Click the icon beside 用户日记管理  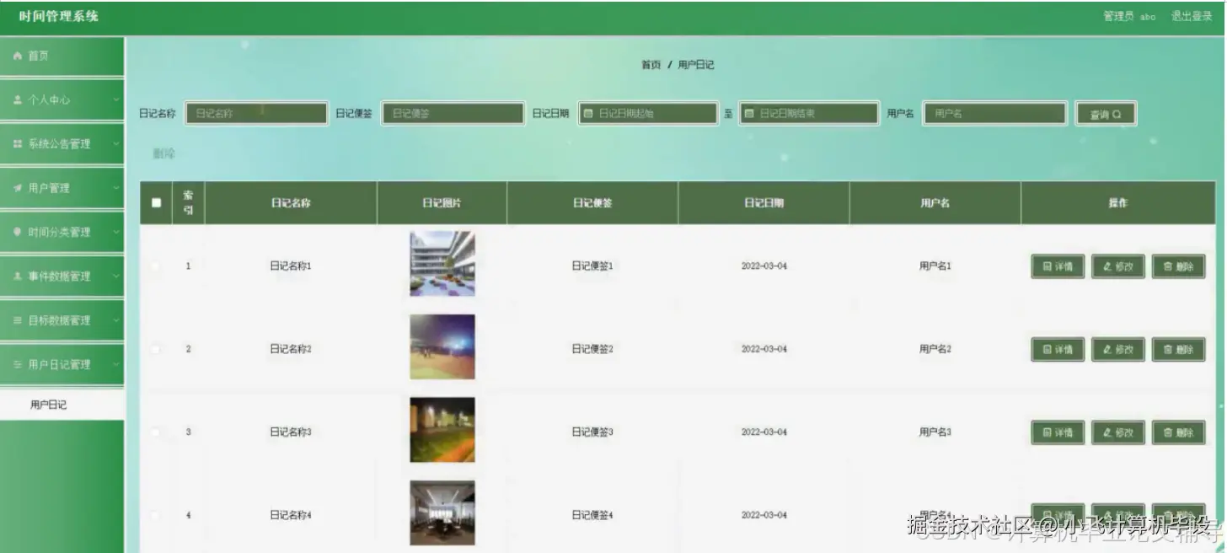coord(18,365)
